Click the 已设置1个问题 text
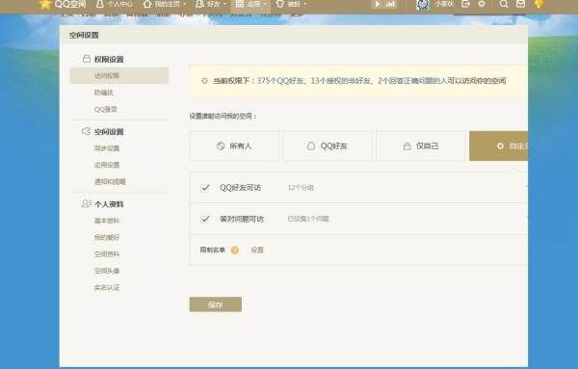The width and height of the screenshot is (578, 369). tap(308, 219)
